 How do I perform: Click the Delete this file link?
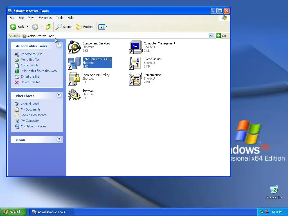click(x=30, y=82)
